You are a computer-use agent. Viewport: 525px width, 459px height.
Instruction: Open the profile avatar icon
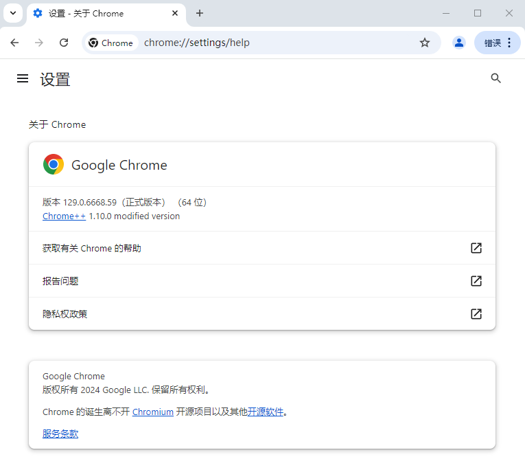point(459,43)
